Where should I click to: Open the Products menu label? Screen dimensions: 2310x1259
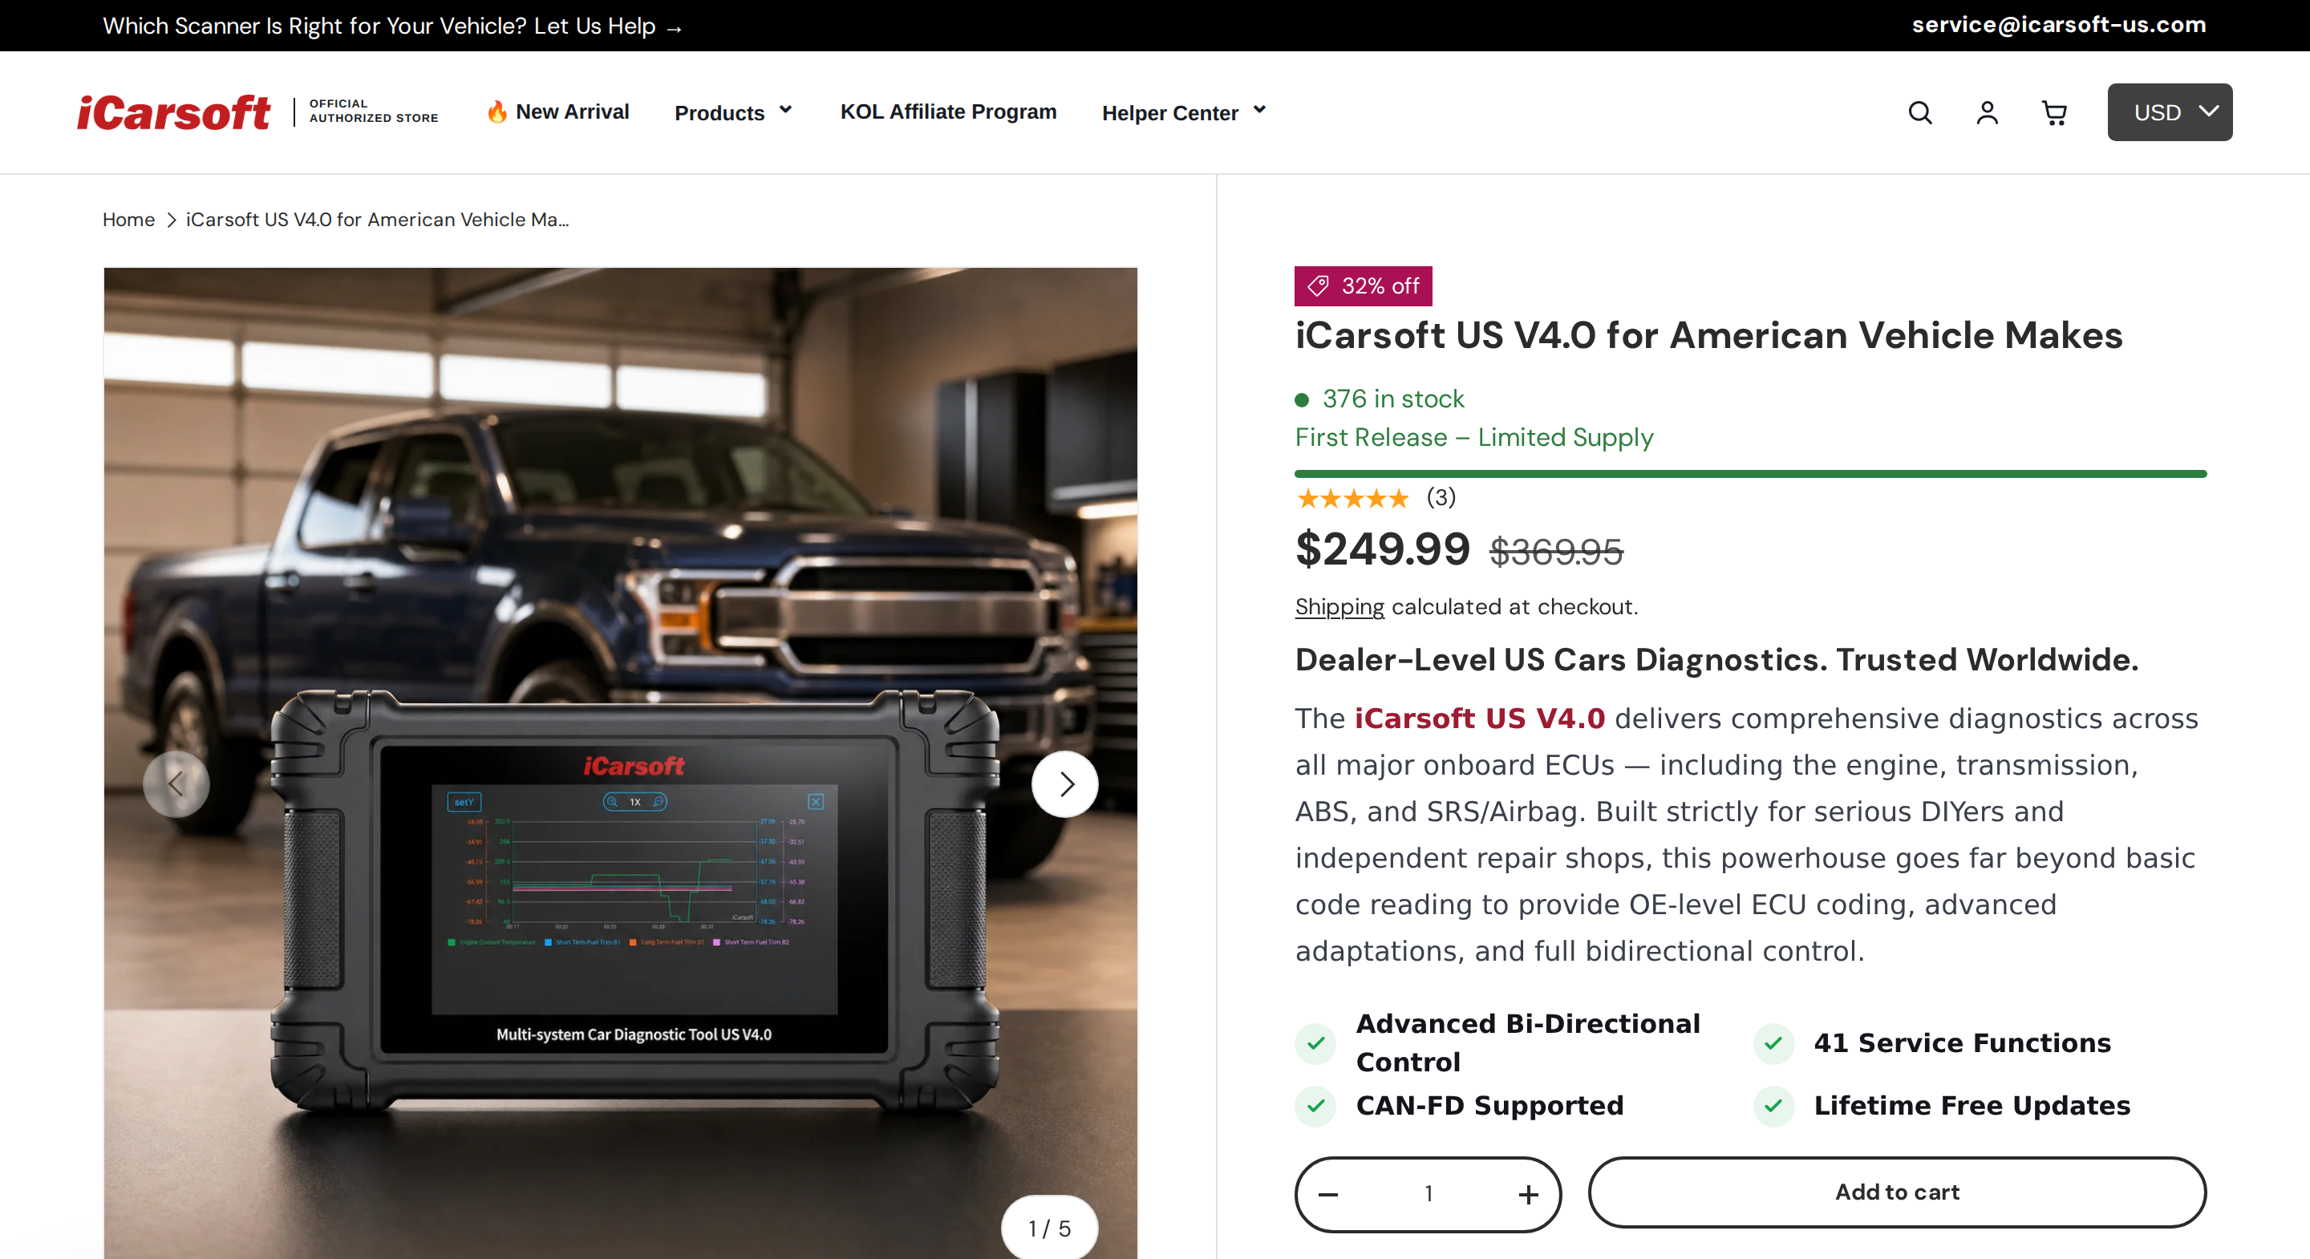click(719, 113)
